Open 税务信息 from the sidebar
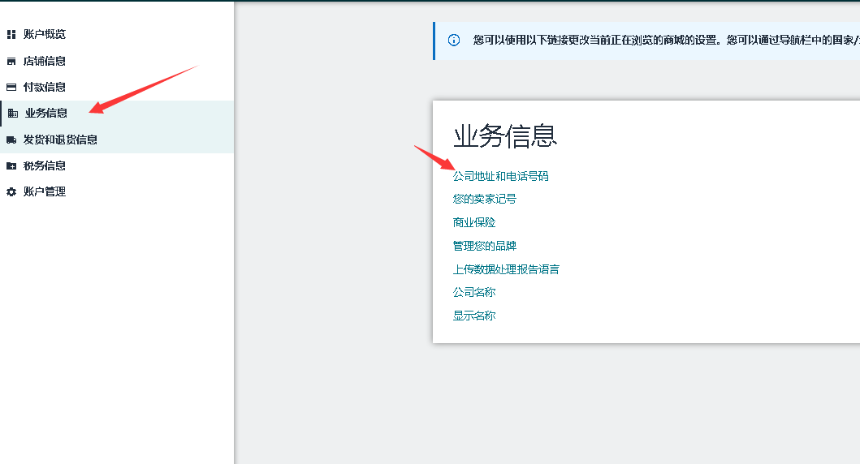This screenshot has width=860, height=464. [x=45, y=165]
